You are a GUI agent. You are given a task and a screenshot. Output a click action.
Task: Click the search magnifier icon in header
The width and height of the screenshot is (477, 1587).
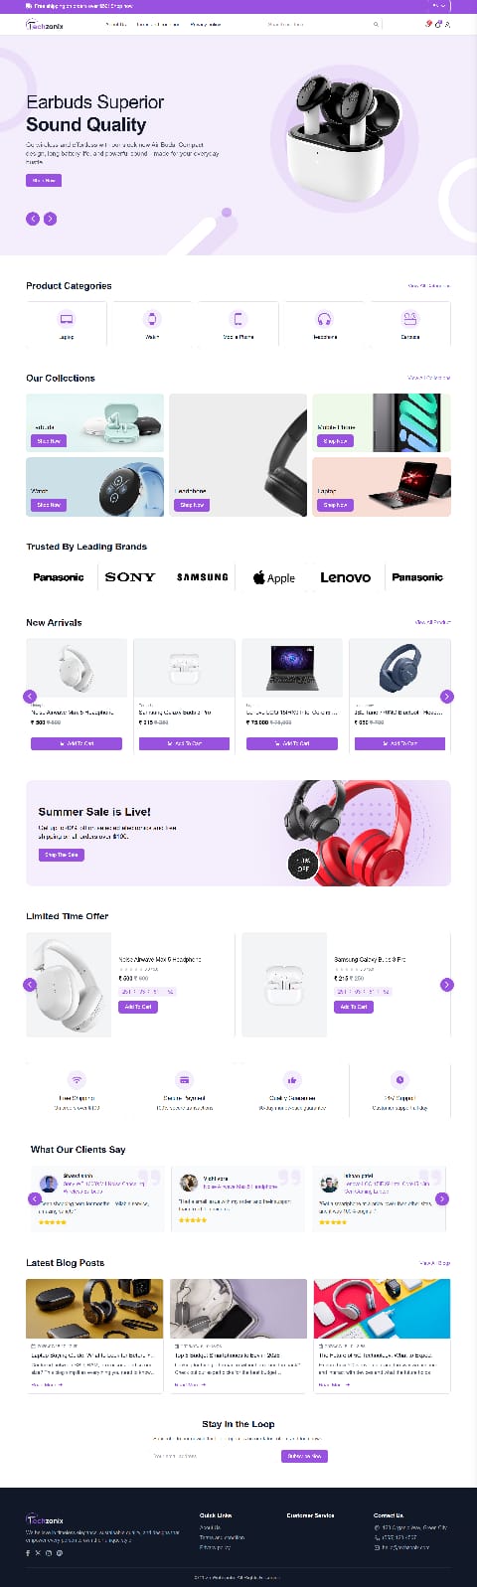coord(376,24)
